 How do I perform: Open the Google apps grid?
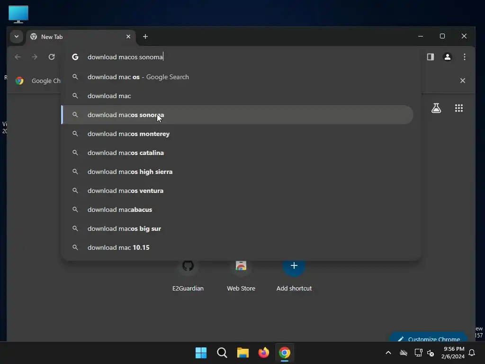[x=458, y=108]
